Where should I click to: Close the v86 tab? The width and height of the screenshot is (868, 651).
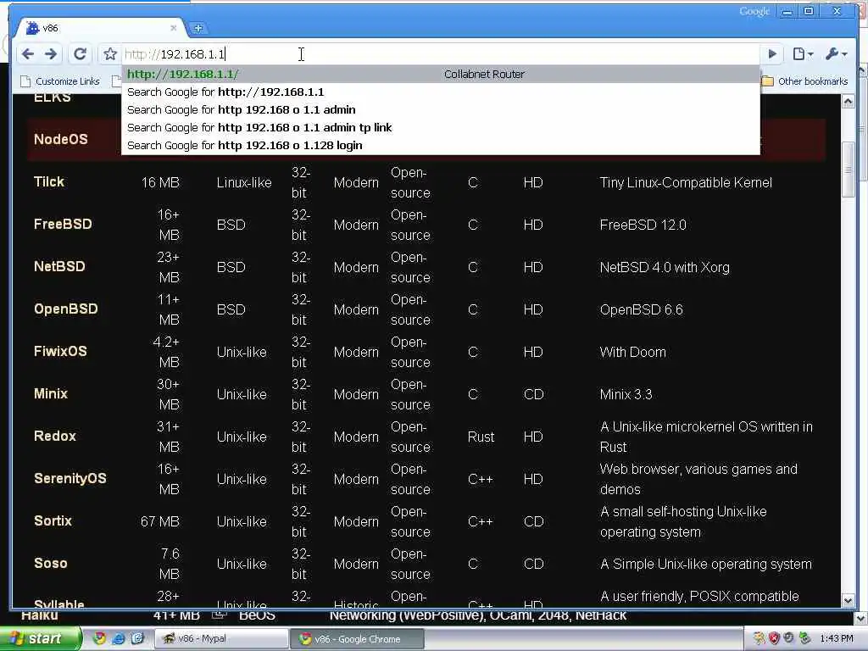pyautogui.click(x=173, y=28)
